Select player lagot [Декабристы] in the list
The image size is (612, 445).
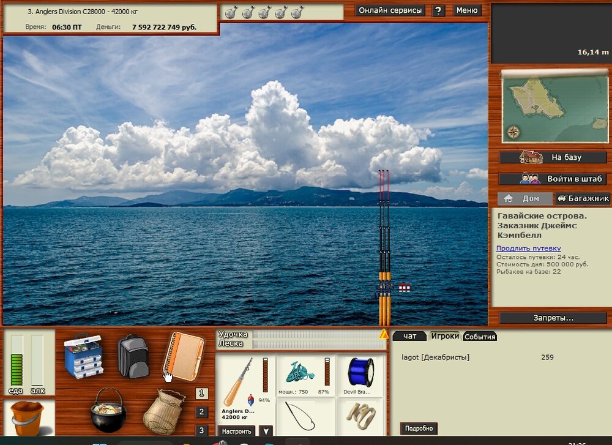(436, 357)
